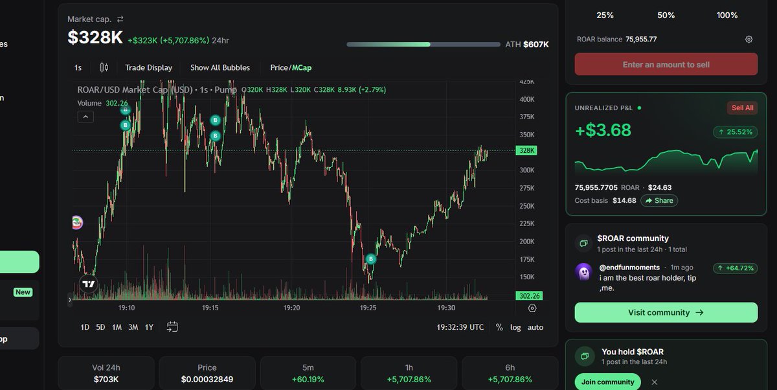Click the TradingView logo on the chart
The width and height of the screenshot is (777, 390).
(89, 284)
